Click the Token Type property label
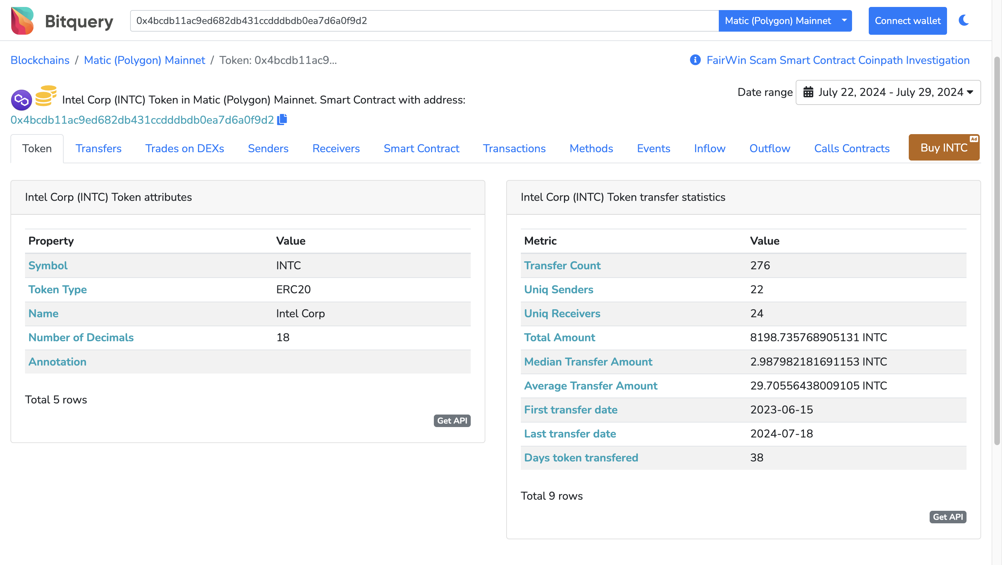This screenshot has height=565, width=1002. [57, 289]
